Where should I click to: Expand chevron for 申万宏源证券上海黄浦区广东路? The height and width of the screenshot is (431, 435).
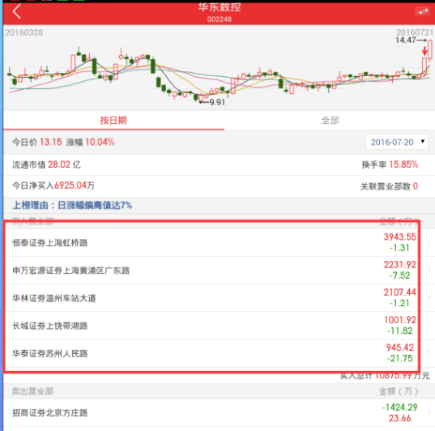point(429,270)
